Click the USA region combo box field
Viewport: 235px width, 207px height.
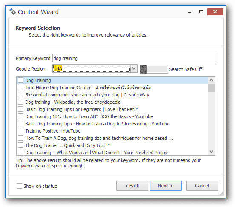click(91, 68)
